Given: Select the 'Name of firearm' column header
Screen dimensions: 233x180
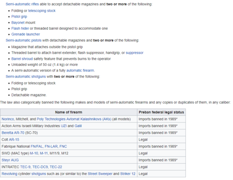Looking at the screenshot, I should 69,112.
